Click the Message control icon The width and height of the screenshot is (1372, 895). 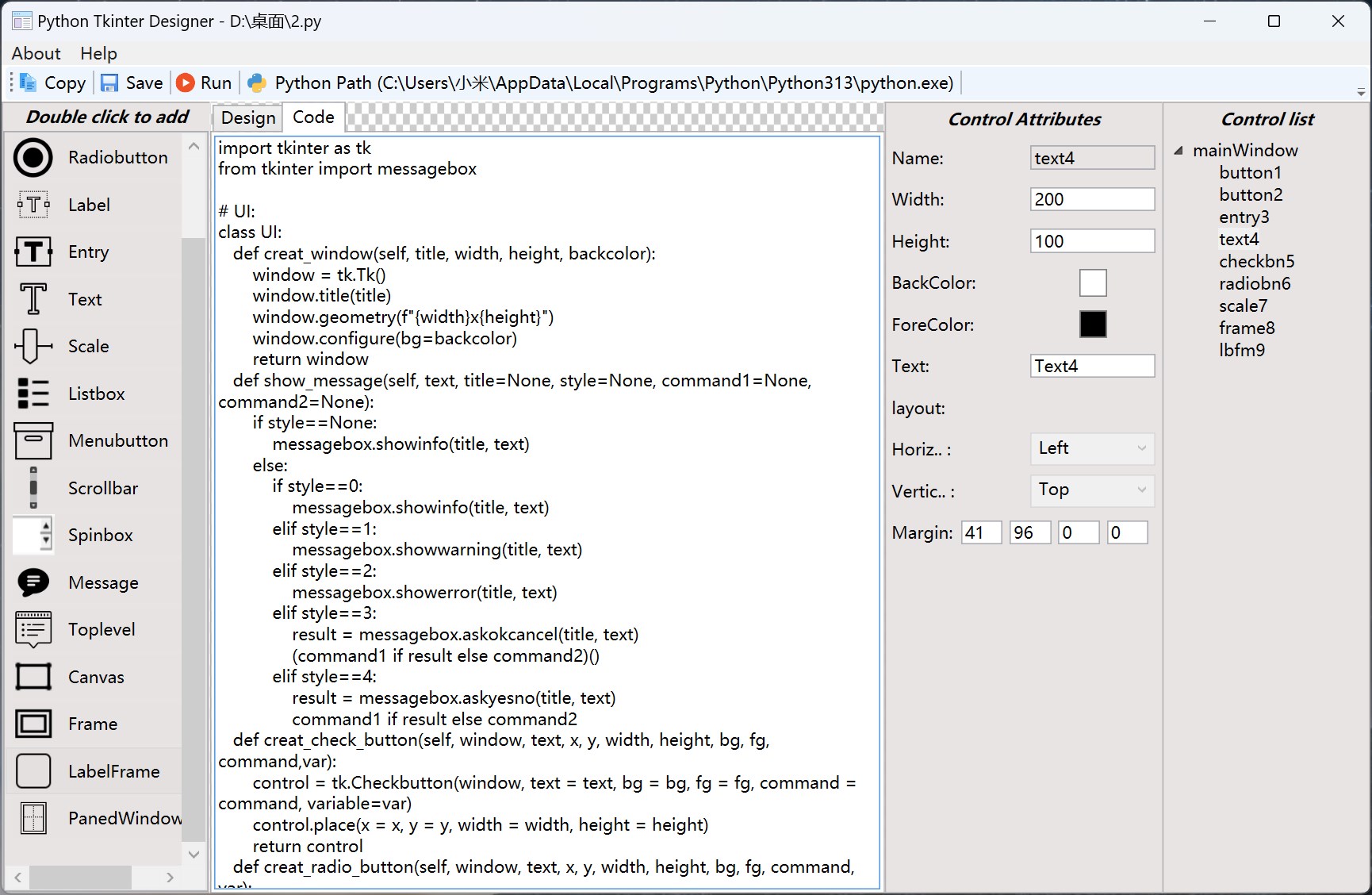pos(33,582)
